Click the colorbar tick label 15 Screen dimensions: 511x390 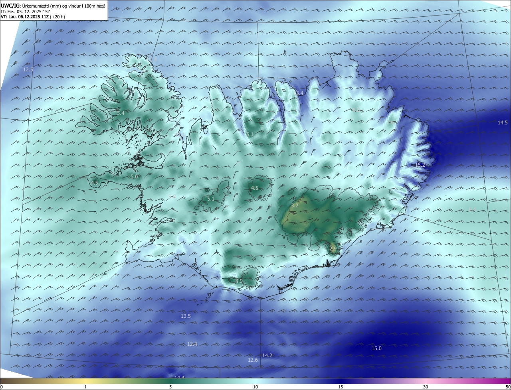[x=341, y=387]
